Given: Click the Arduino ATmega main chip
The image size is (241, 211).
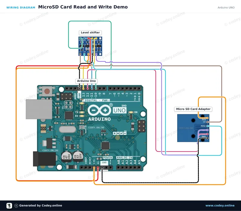Looking at the screenshot, I should click(x=105, y=146).
